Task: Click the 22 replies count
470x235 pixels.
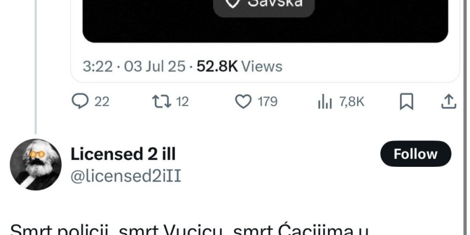Action: pyautogui.click(x=102, y=102)
